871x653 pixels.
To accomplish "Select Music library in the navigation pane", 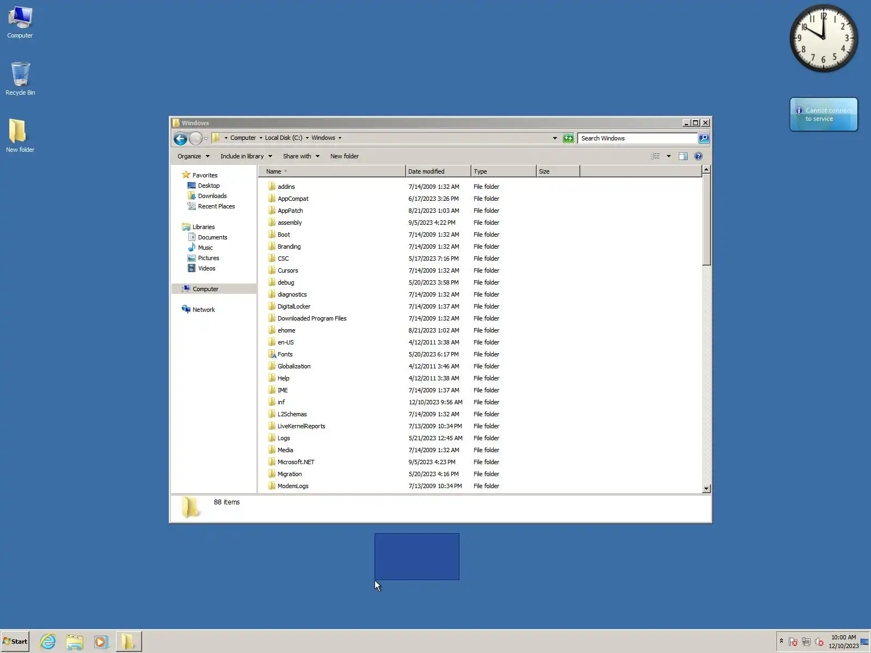I will click(x=205, y=248).
